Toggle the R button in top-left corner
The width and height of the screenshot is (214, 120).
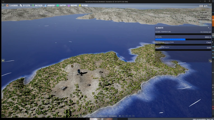[3, 5]
